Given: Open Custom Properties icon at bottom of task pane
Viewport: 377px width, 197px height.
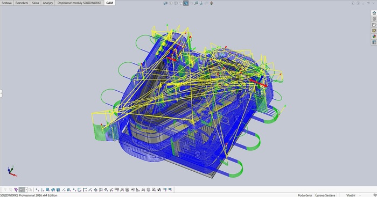Looking at the screenshot, I should point(374,42).
